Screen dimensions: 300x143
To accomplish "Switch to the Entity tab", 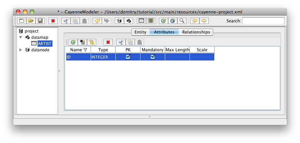I will click(140, 32).
